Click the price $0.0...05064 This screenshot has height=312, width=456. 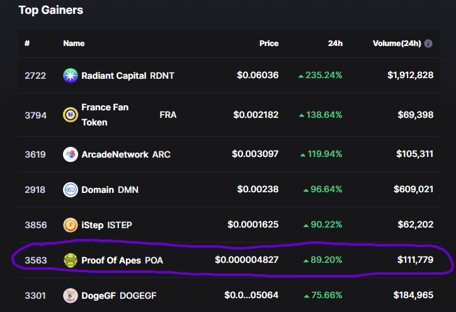click(x=251, y=295)
